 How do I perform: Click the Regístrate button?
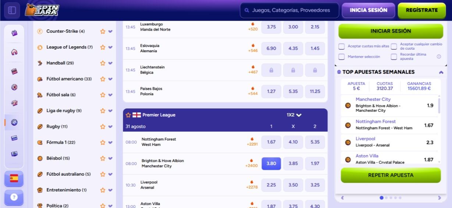click(421, 10)
